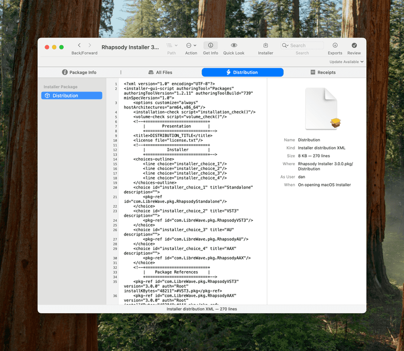Click the Distribution file preview thumbnail
The image size is (404, 351).
(x=322, y=109)
